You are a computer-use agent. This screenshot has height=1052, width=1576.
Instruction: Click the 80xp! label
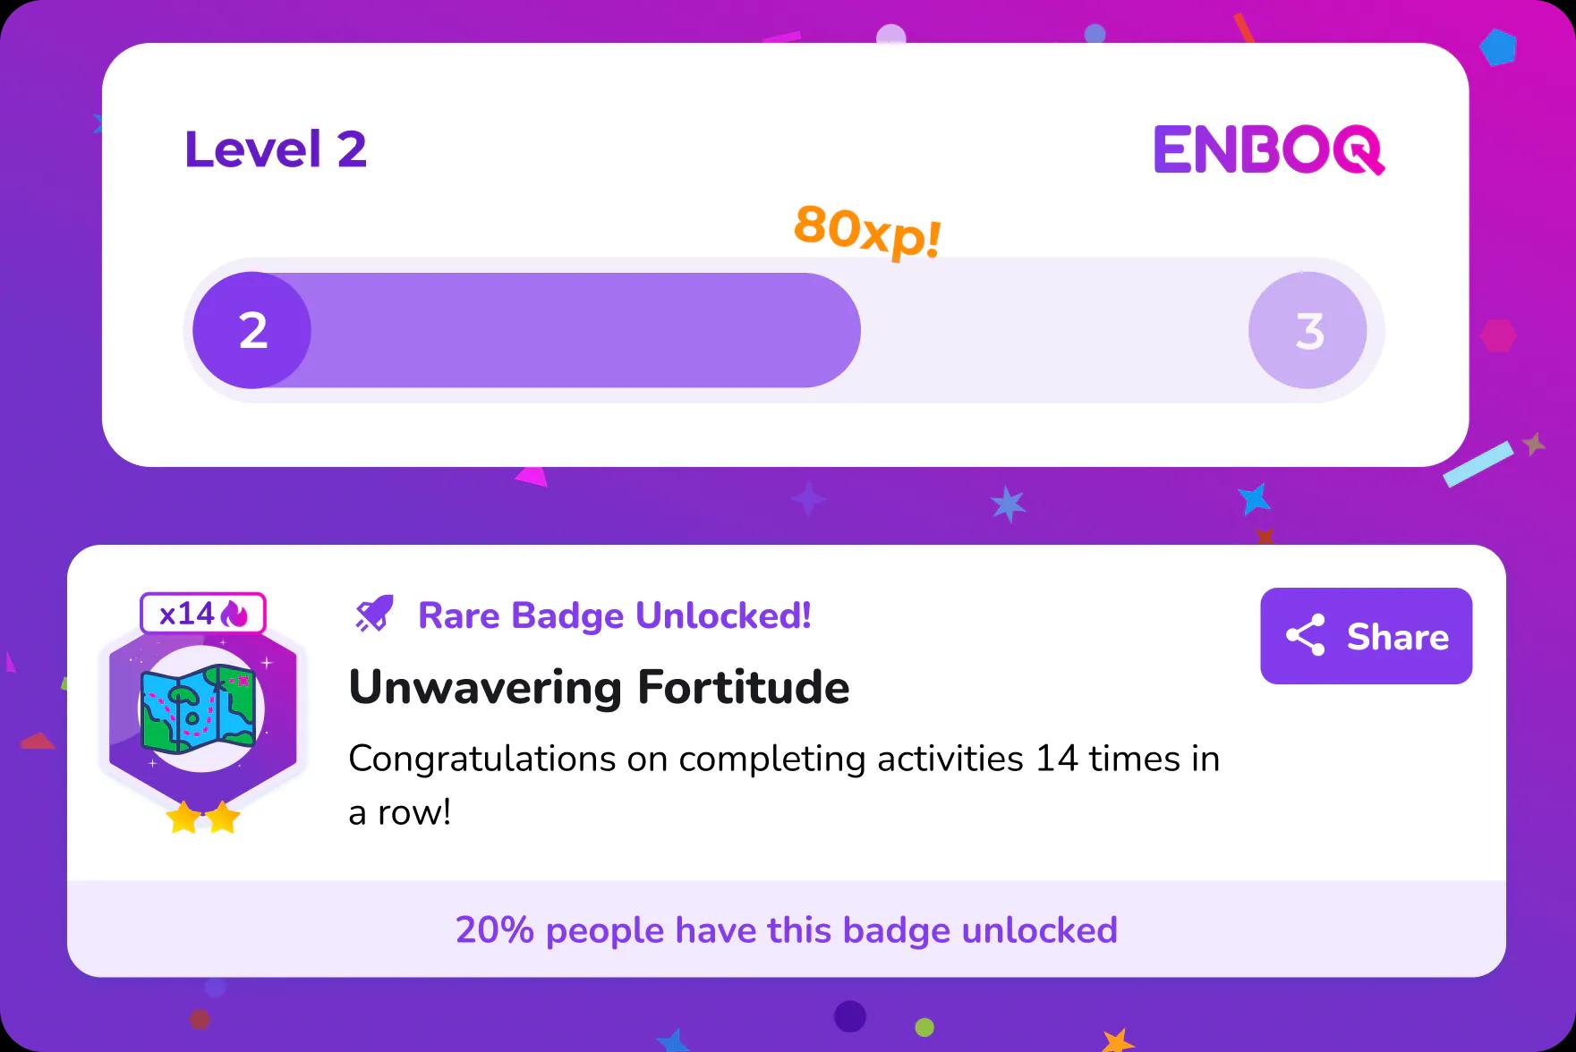pyautogui.click(x=866, y=231)
